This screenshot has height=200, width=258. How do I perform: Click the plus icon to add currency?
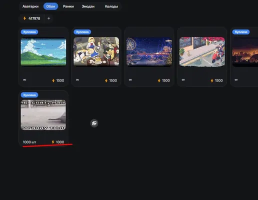48,18
